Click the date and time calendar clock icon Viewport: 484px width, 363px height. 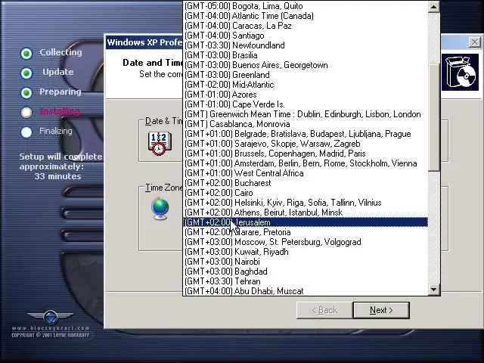click(160, 143)
